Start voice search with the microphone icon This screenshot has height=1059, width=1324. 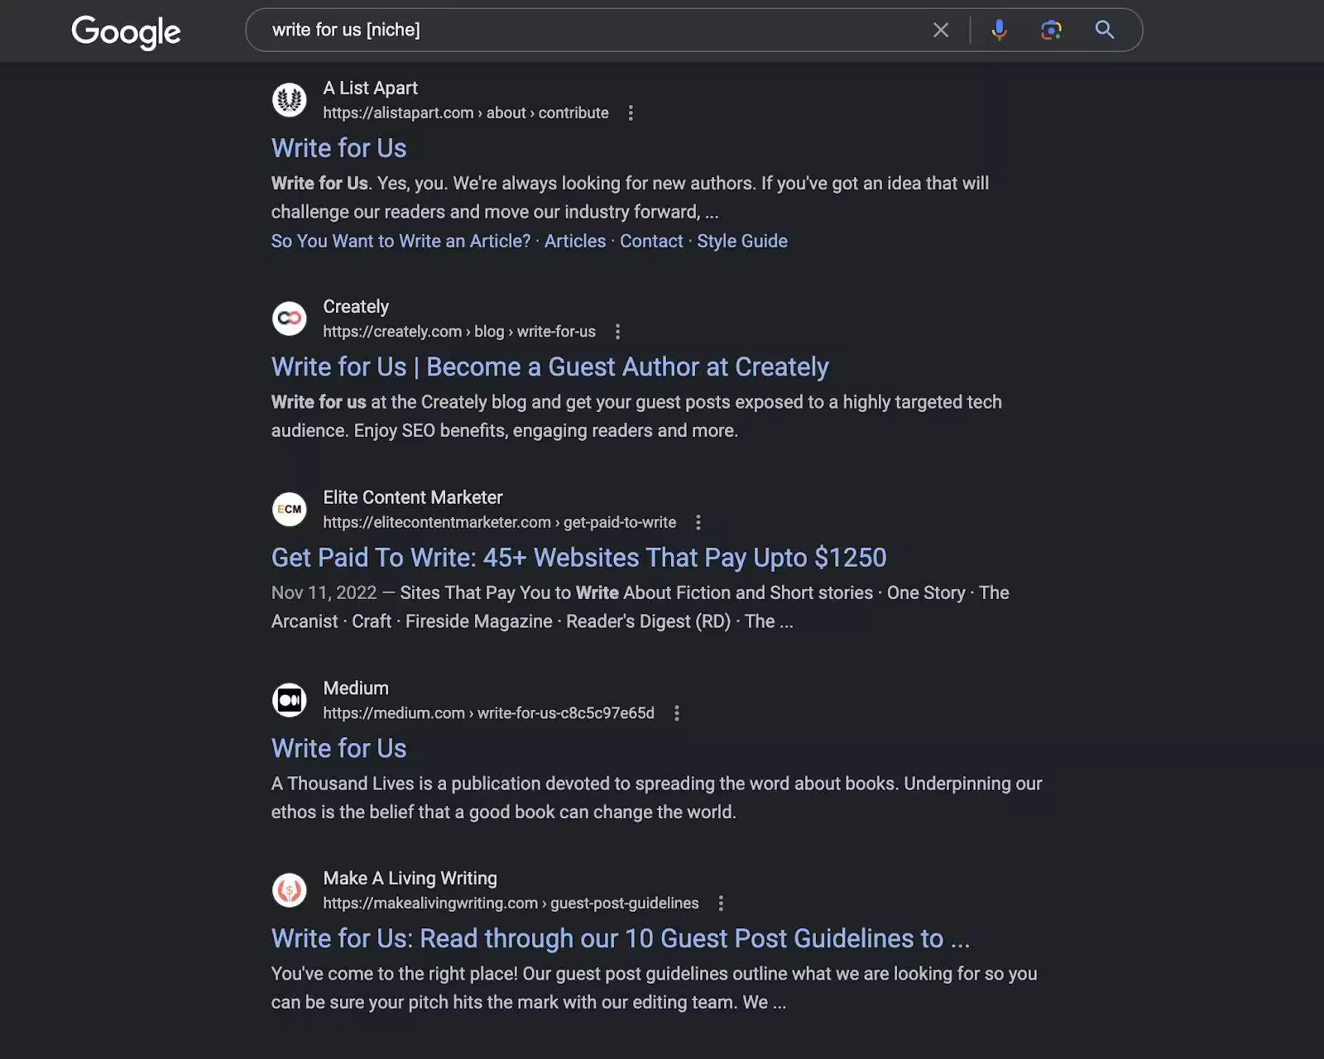pos(1000,30)
